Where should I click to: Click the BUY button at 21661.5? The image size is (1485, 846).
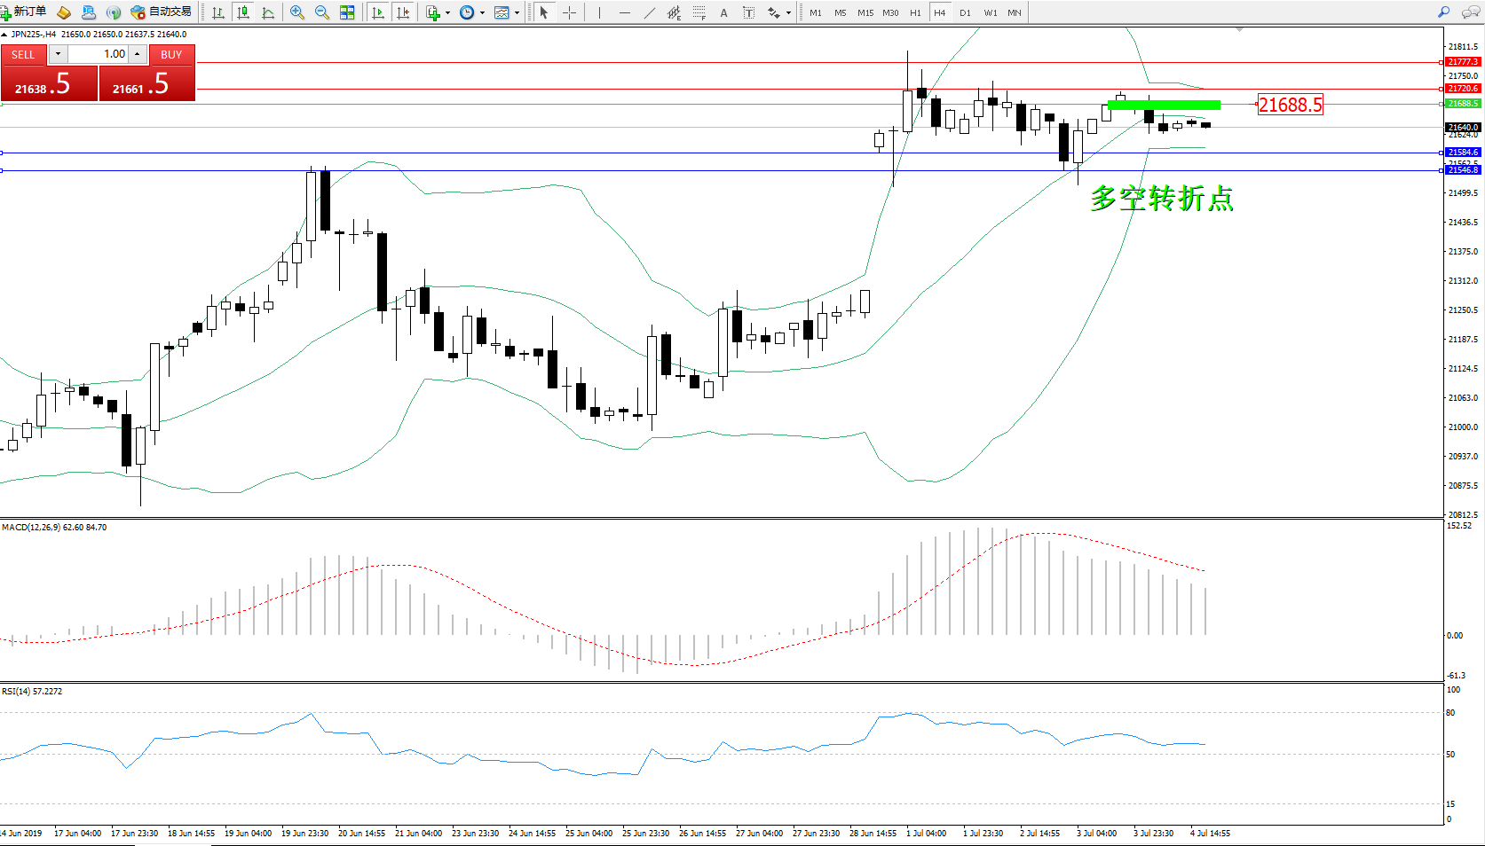coord(146,83)
